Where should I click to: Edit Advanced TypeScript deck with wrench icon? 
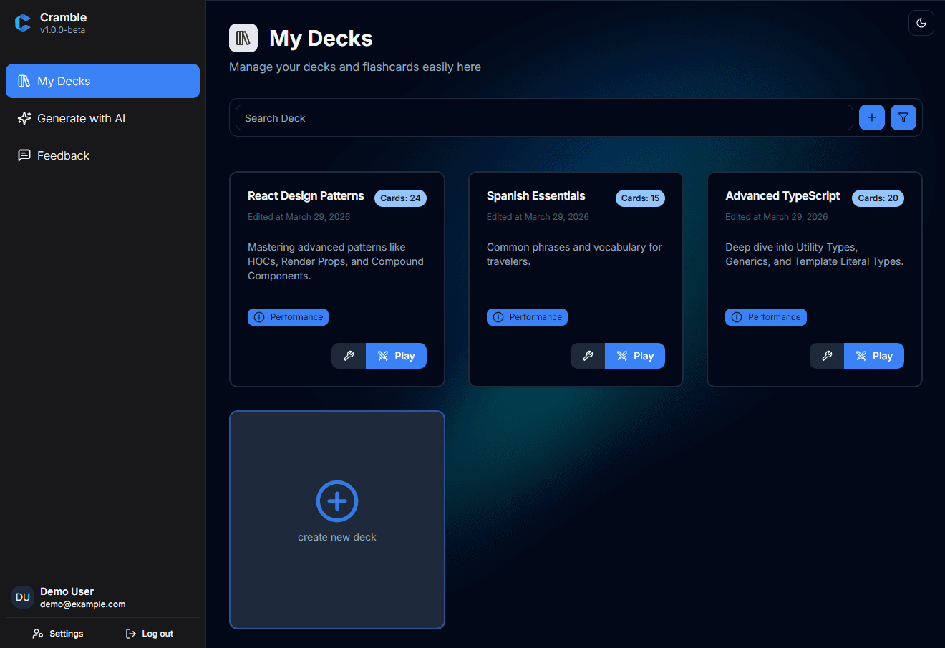point(827,356)
